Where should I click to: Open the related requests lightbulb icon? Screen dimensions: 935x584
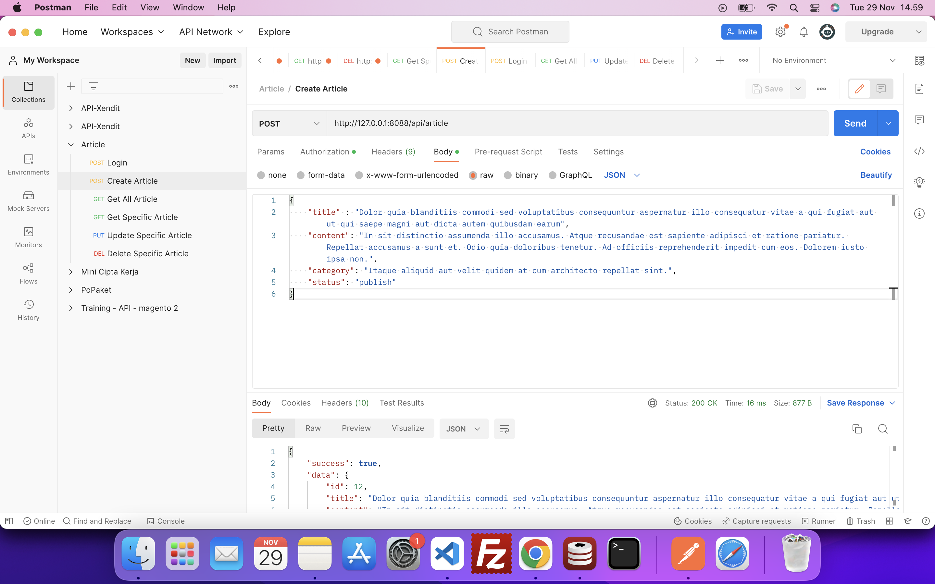tap(919, 182)
